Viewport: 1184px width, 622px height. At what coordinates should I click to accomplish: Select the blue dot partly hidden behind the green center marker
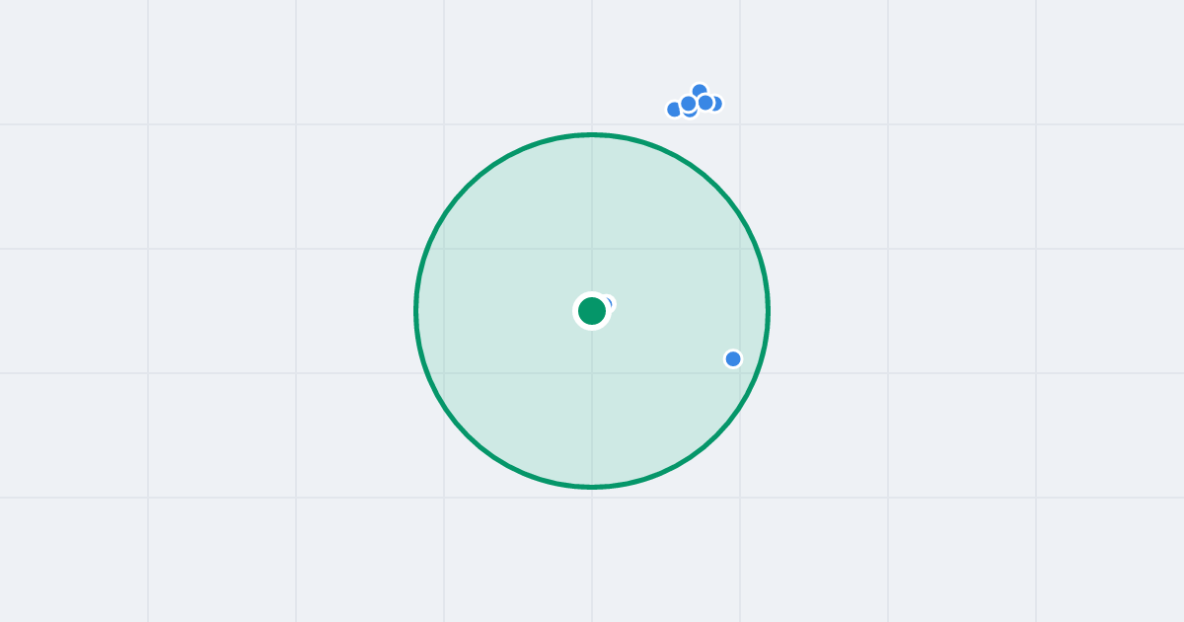pos(609,303)
